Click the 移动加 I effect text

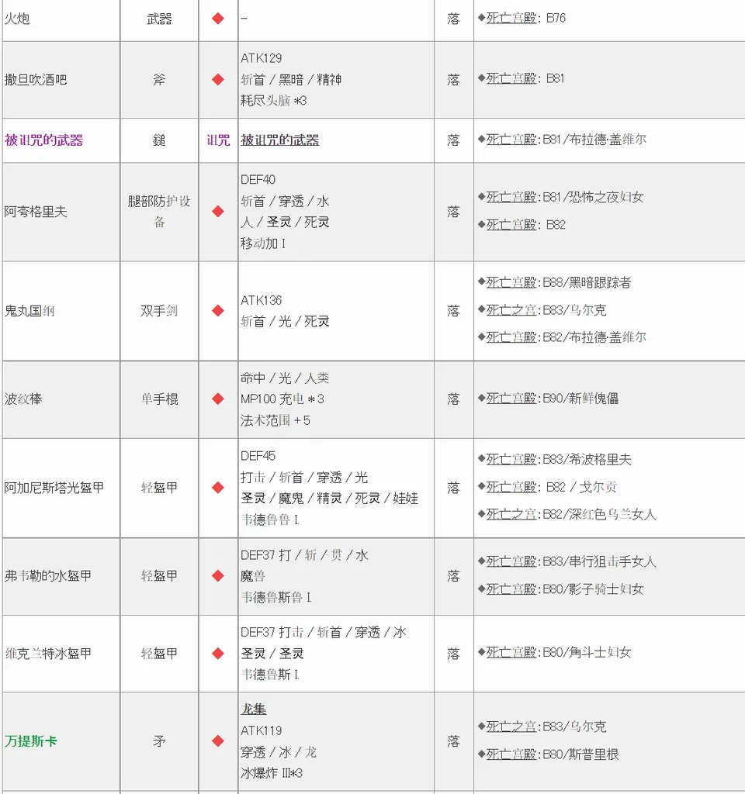point(263,243)
